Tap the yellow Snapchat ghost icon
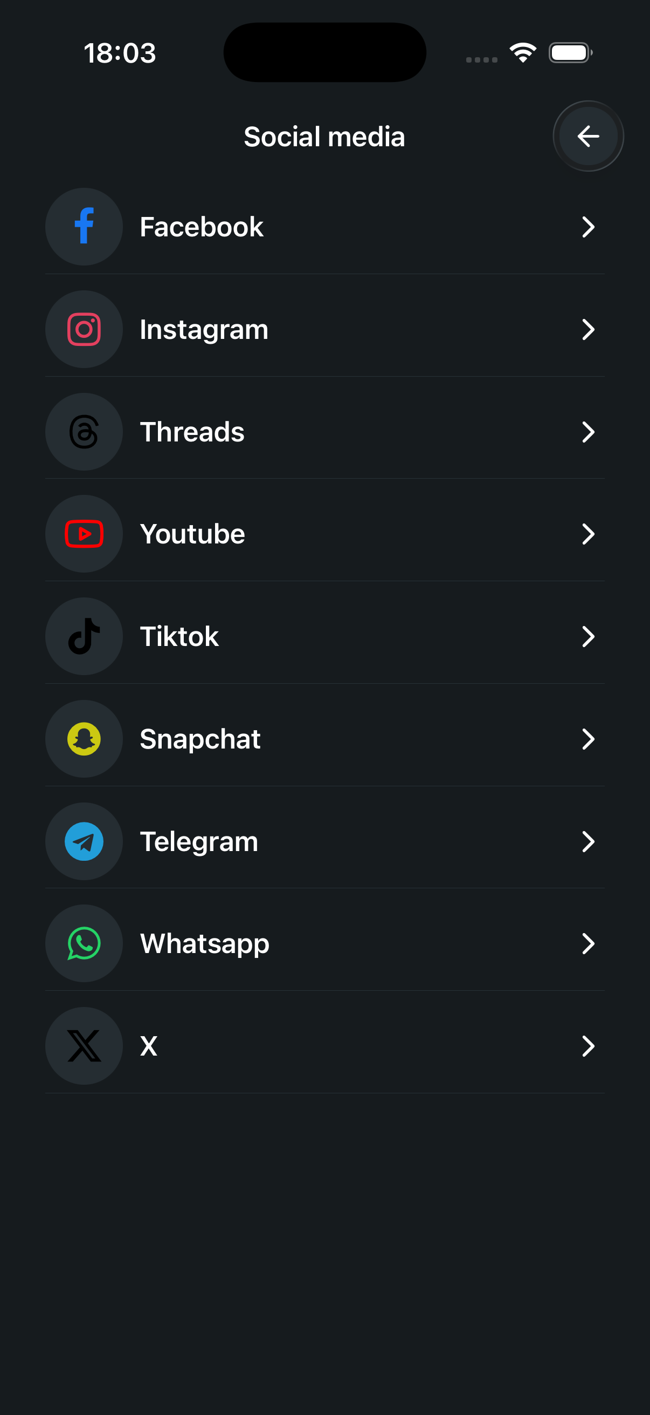The width and height of the screenshot is (650, 1415). pos(84,739)
